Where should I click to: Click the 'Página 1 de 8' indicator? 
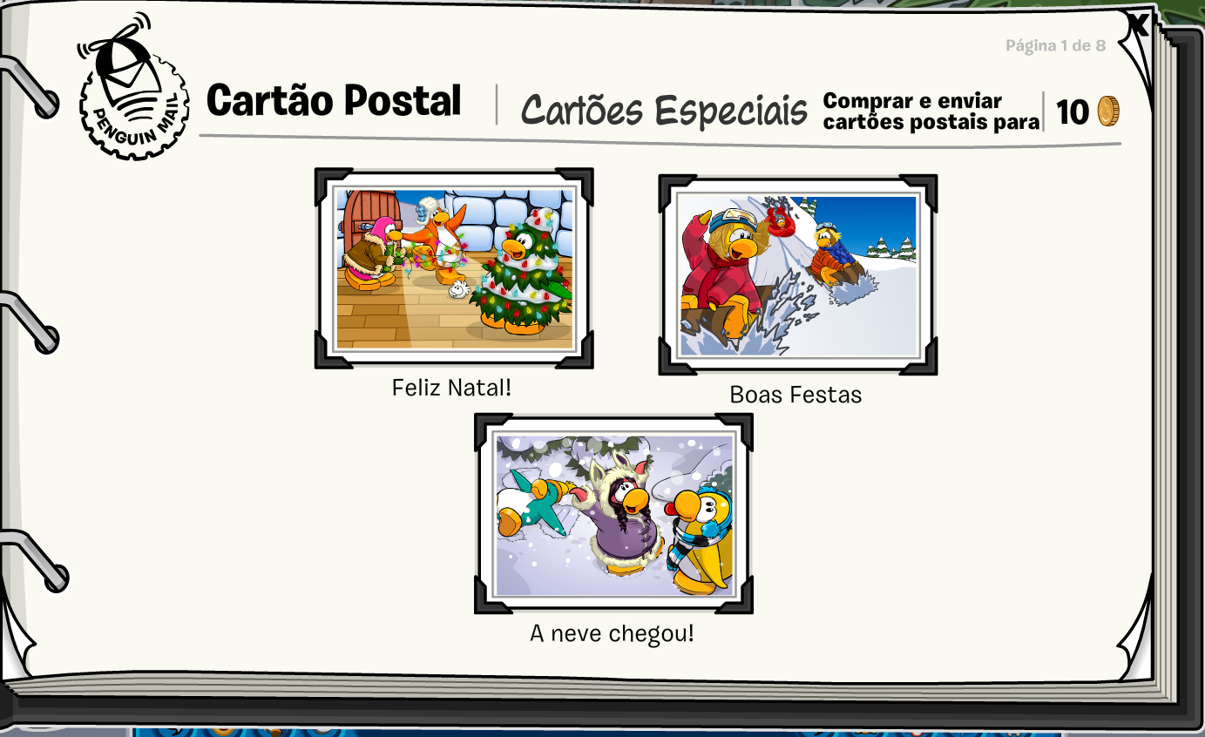[1055, 45]
